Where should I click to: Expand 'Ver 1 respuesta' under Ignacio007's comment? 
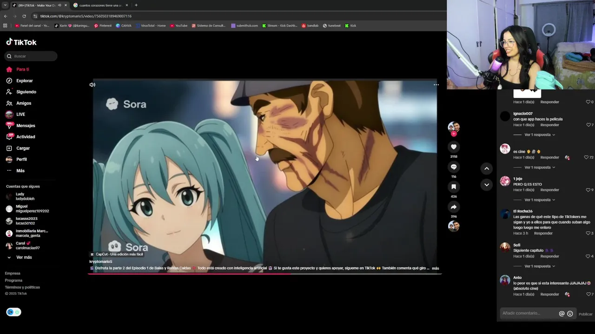point(539,135)
